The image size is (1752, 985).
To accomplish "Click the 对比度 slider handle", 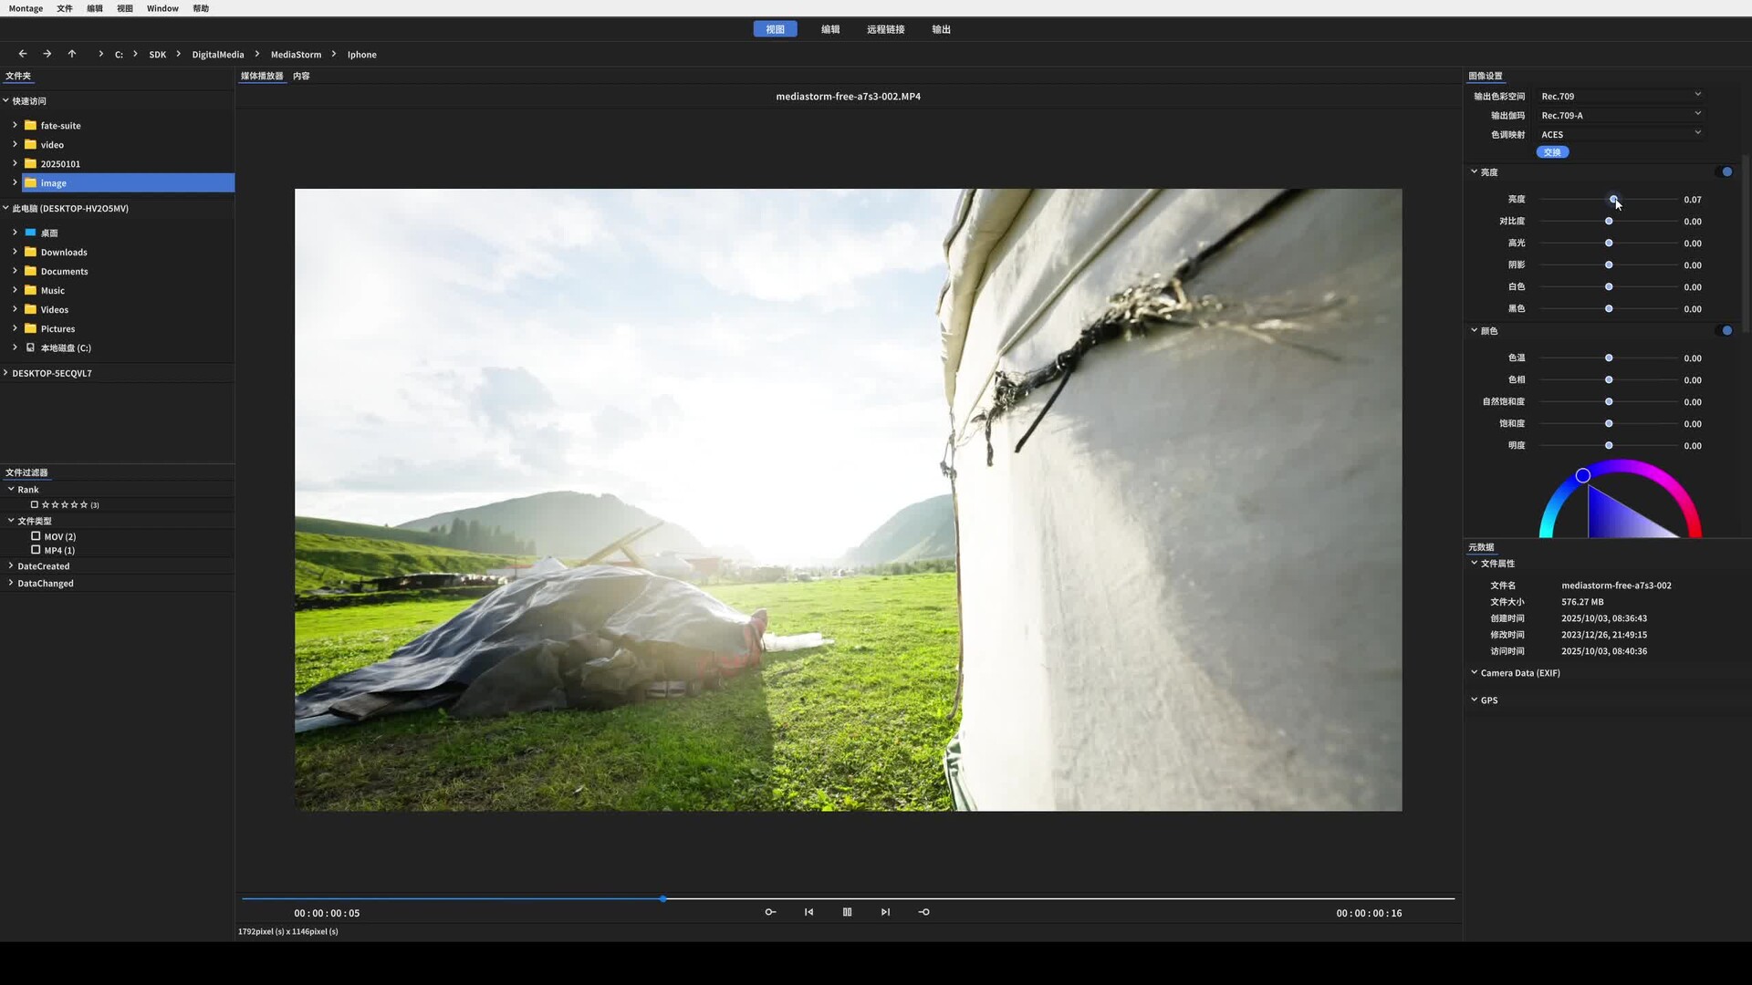I will tap(1609, 222).
